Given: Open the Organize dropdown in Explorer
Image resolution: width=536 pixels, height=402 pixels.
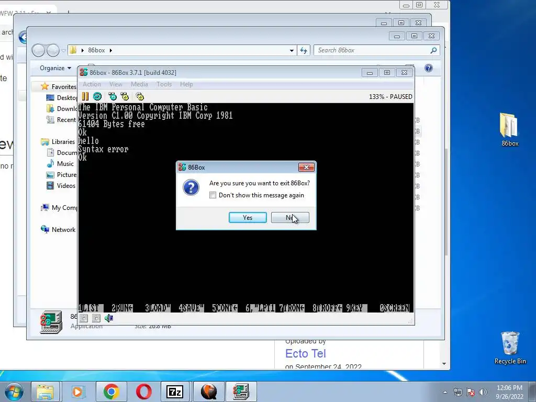Looking at the screenshot, I should pyautogui.click(x=55, y=68).
